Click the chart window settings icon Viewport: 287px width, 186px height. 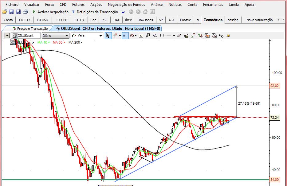click(214, 36)
